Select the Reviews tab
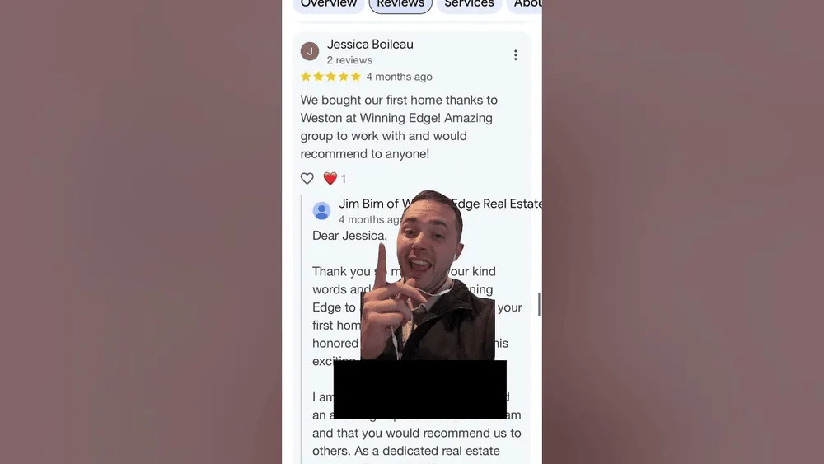This screenshot has width=824, height=464. tap(400, 4)
